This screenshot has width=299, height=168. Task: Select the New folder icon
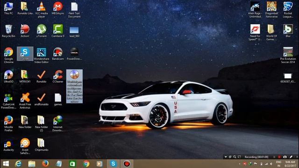pos(25,122)
